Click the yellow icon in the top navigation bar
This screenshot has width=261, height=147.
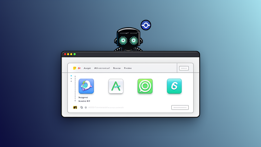pos(75,68)
